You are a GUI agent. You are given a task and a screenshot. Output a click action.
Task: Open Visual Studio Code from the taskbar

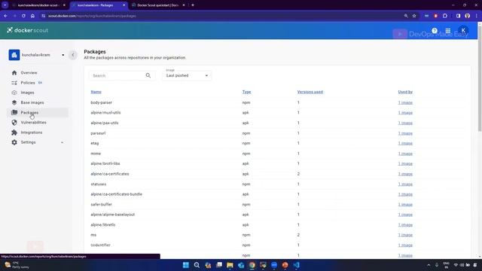[x=296, y=265]
